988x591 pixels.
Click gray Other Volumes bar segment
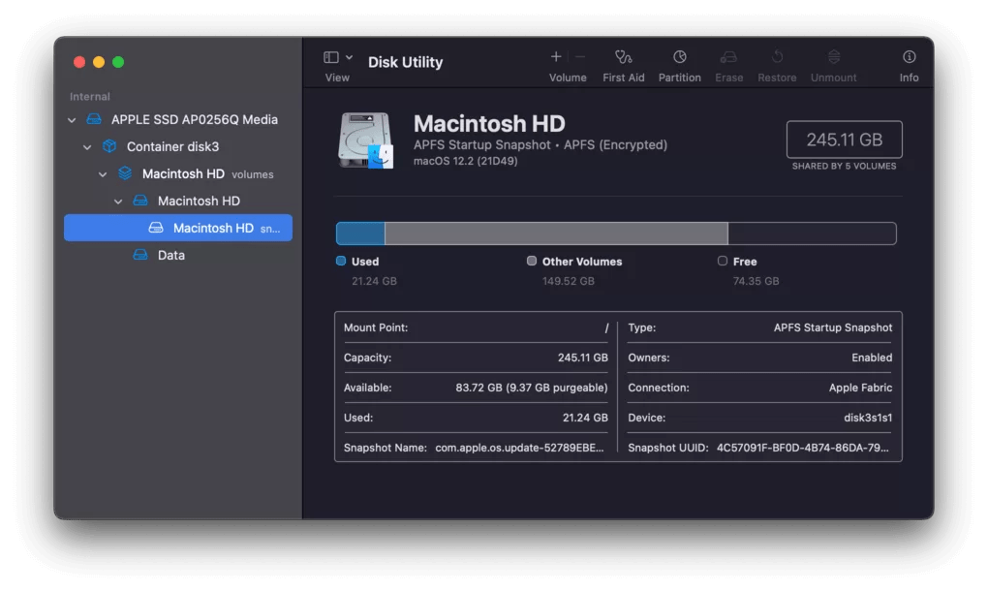click(556, 233)
